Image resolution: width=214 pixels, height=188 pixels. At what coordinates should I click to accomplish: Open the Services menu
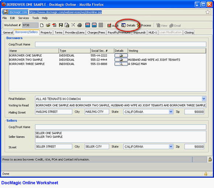tap(24, 18)
